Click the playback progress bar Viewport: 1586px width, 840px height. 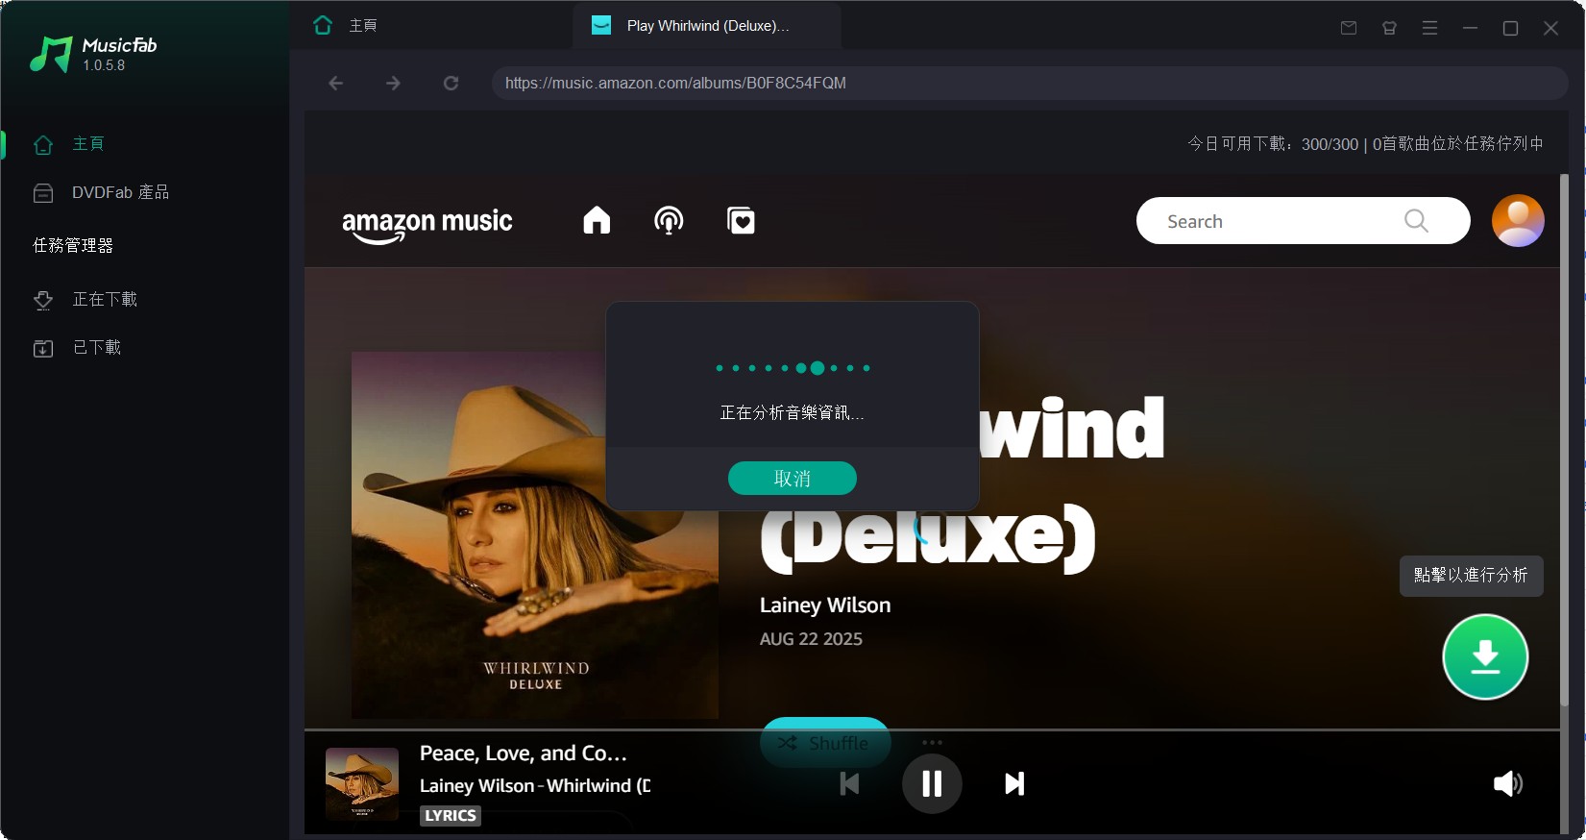point(932,730)
